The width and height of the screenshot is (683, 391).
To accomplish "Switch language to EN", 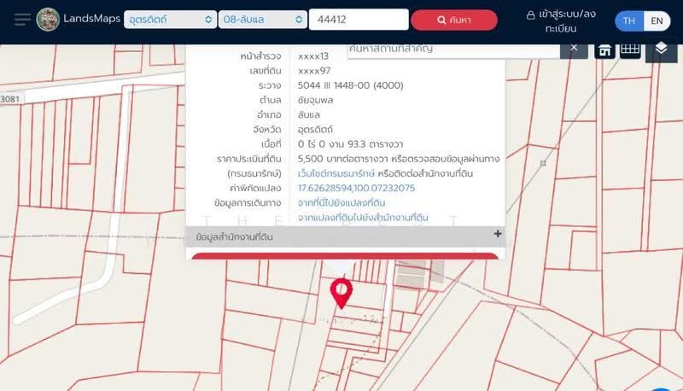I will click(657, 20).
